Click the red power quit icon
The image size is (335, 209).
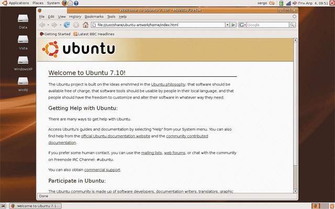pos(332,3)
